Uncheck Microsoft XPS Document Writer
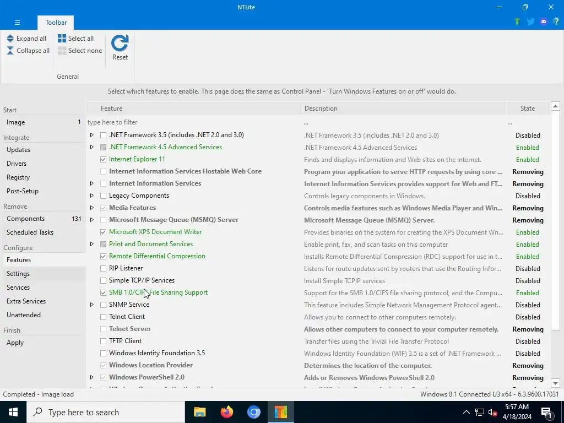This screenshot has width=564, height=423. [103, 232]
